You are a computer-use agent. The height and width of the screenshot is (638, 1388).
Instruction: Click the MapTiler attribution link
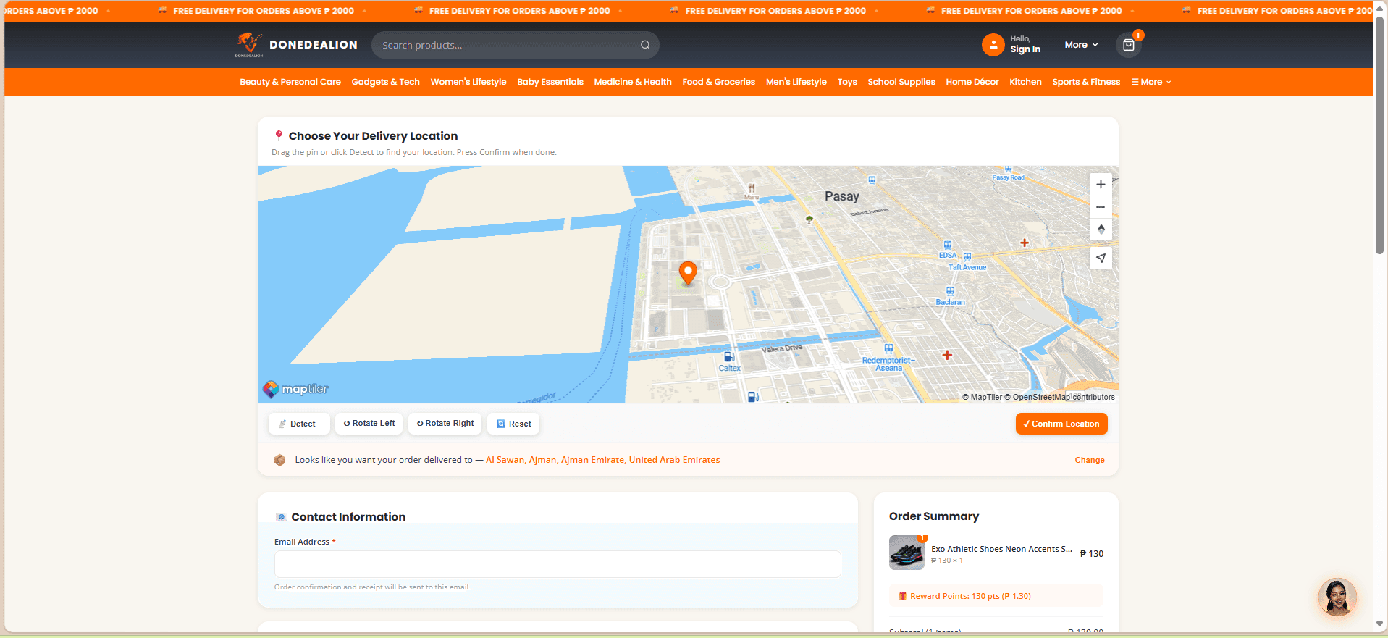click(x=982, y=397)
